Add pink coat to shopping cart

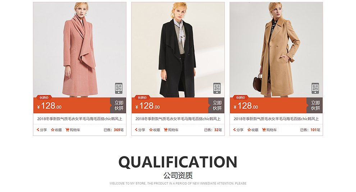[x=73, y=130]
